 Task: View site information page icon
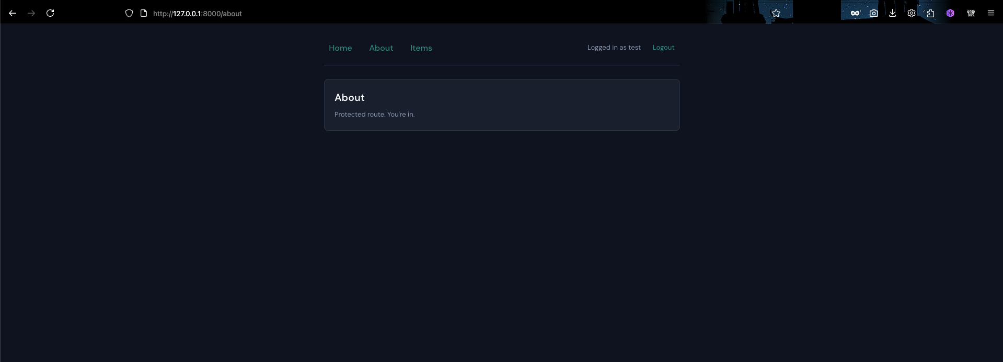tap(144, 13)
